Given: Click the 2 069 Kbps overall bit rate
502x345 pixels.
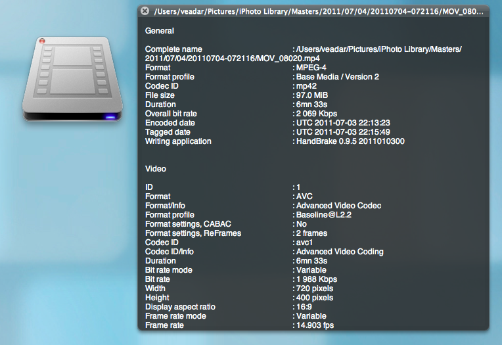Looking at the screenshot, I should coord(316,114).
